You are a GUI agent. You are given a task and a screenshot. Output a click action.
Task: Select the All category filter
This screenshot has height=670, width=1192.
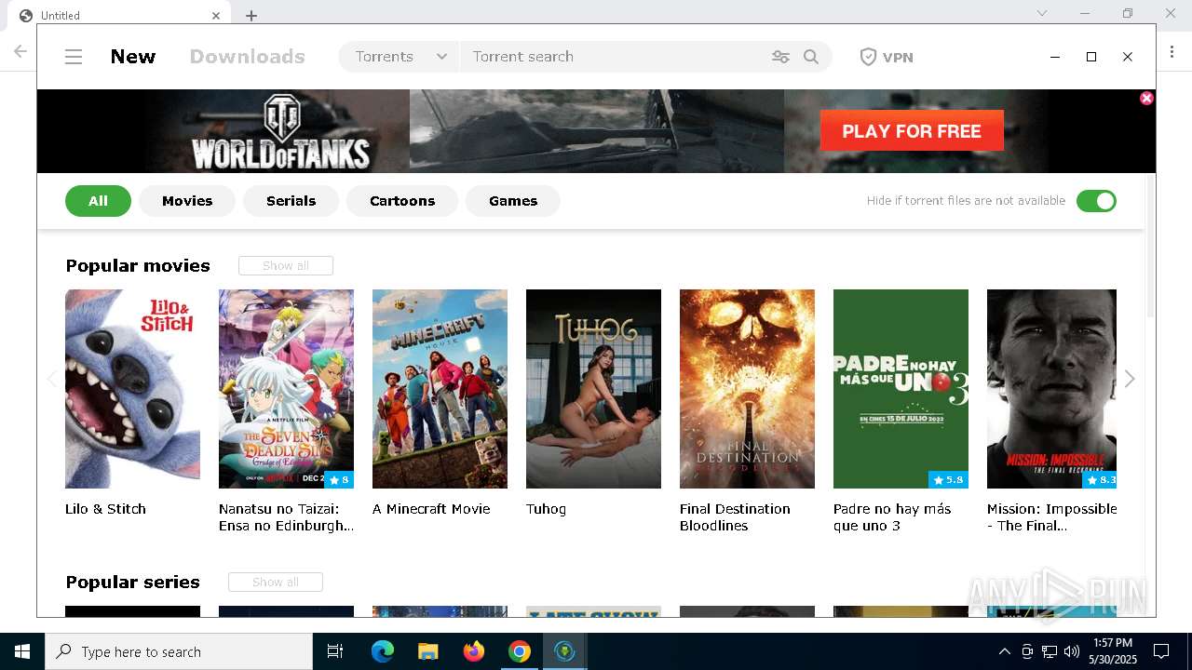click(98, 201)
